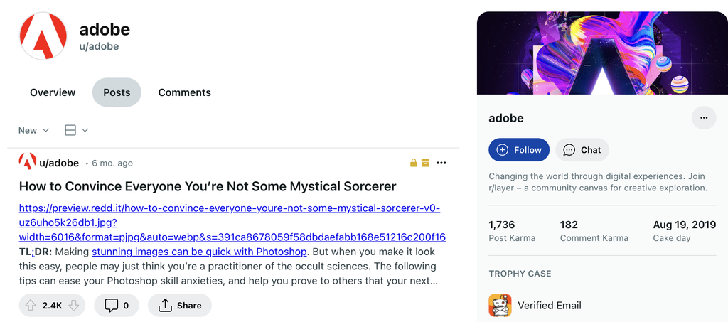Open the profile card's three-dot menu
Screen dimensions: 728x322
[x=704, y=118]
